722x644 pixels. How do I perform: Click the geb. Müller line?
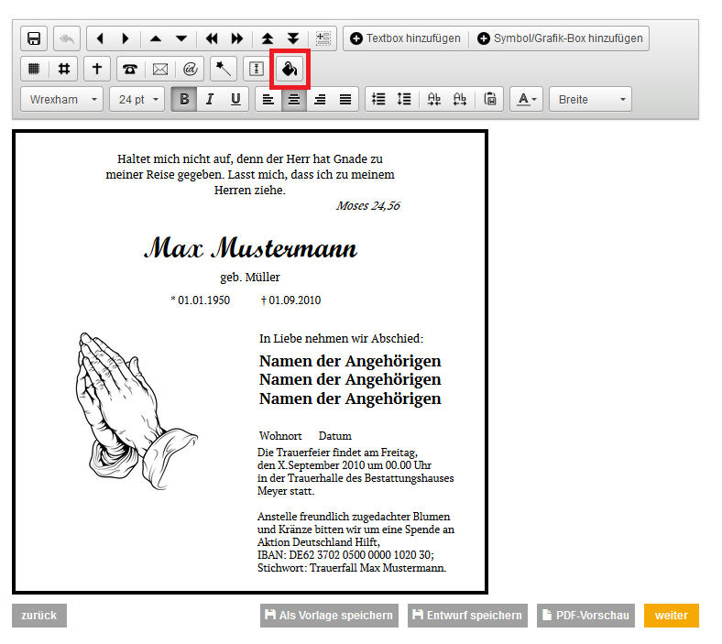(250, 278)
